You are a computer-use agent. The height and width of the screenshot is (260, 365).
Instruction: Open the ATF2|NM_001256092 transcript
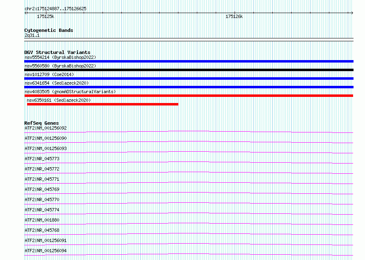click(x=46, y=128)
